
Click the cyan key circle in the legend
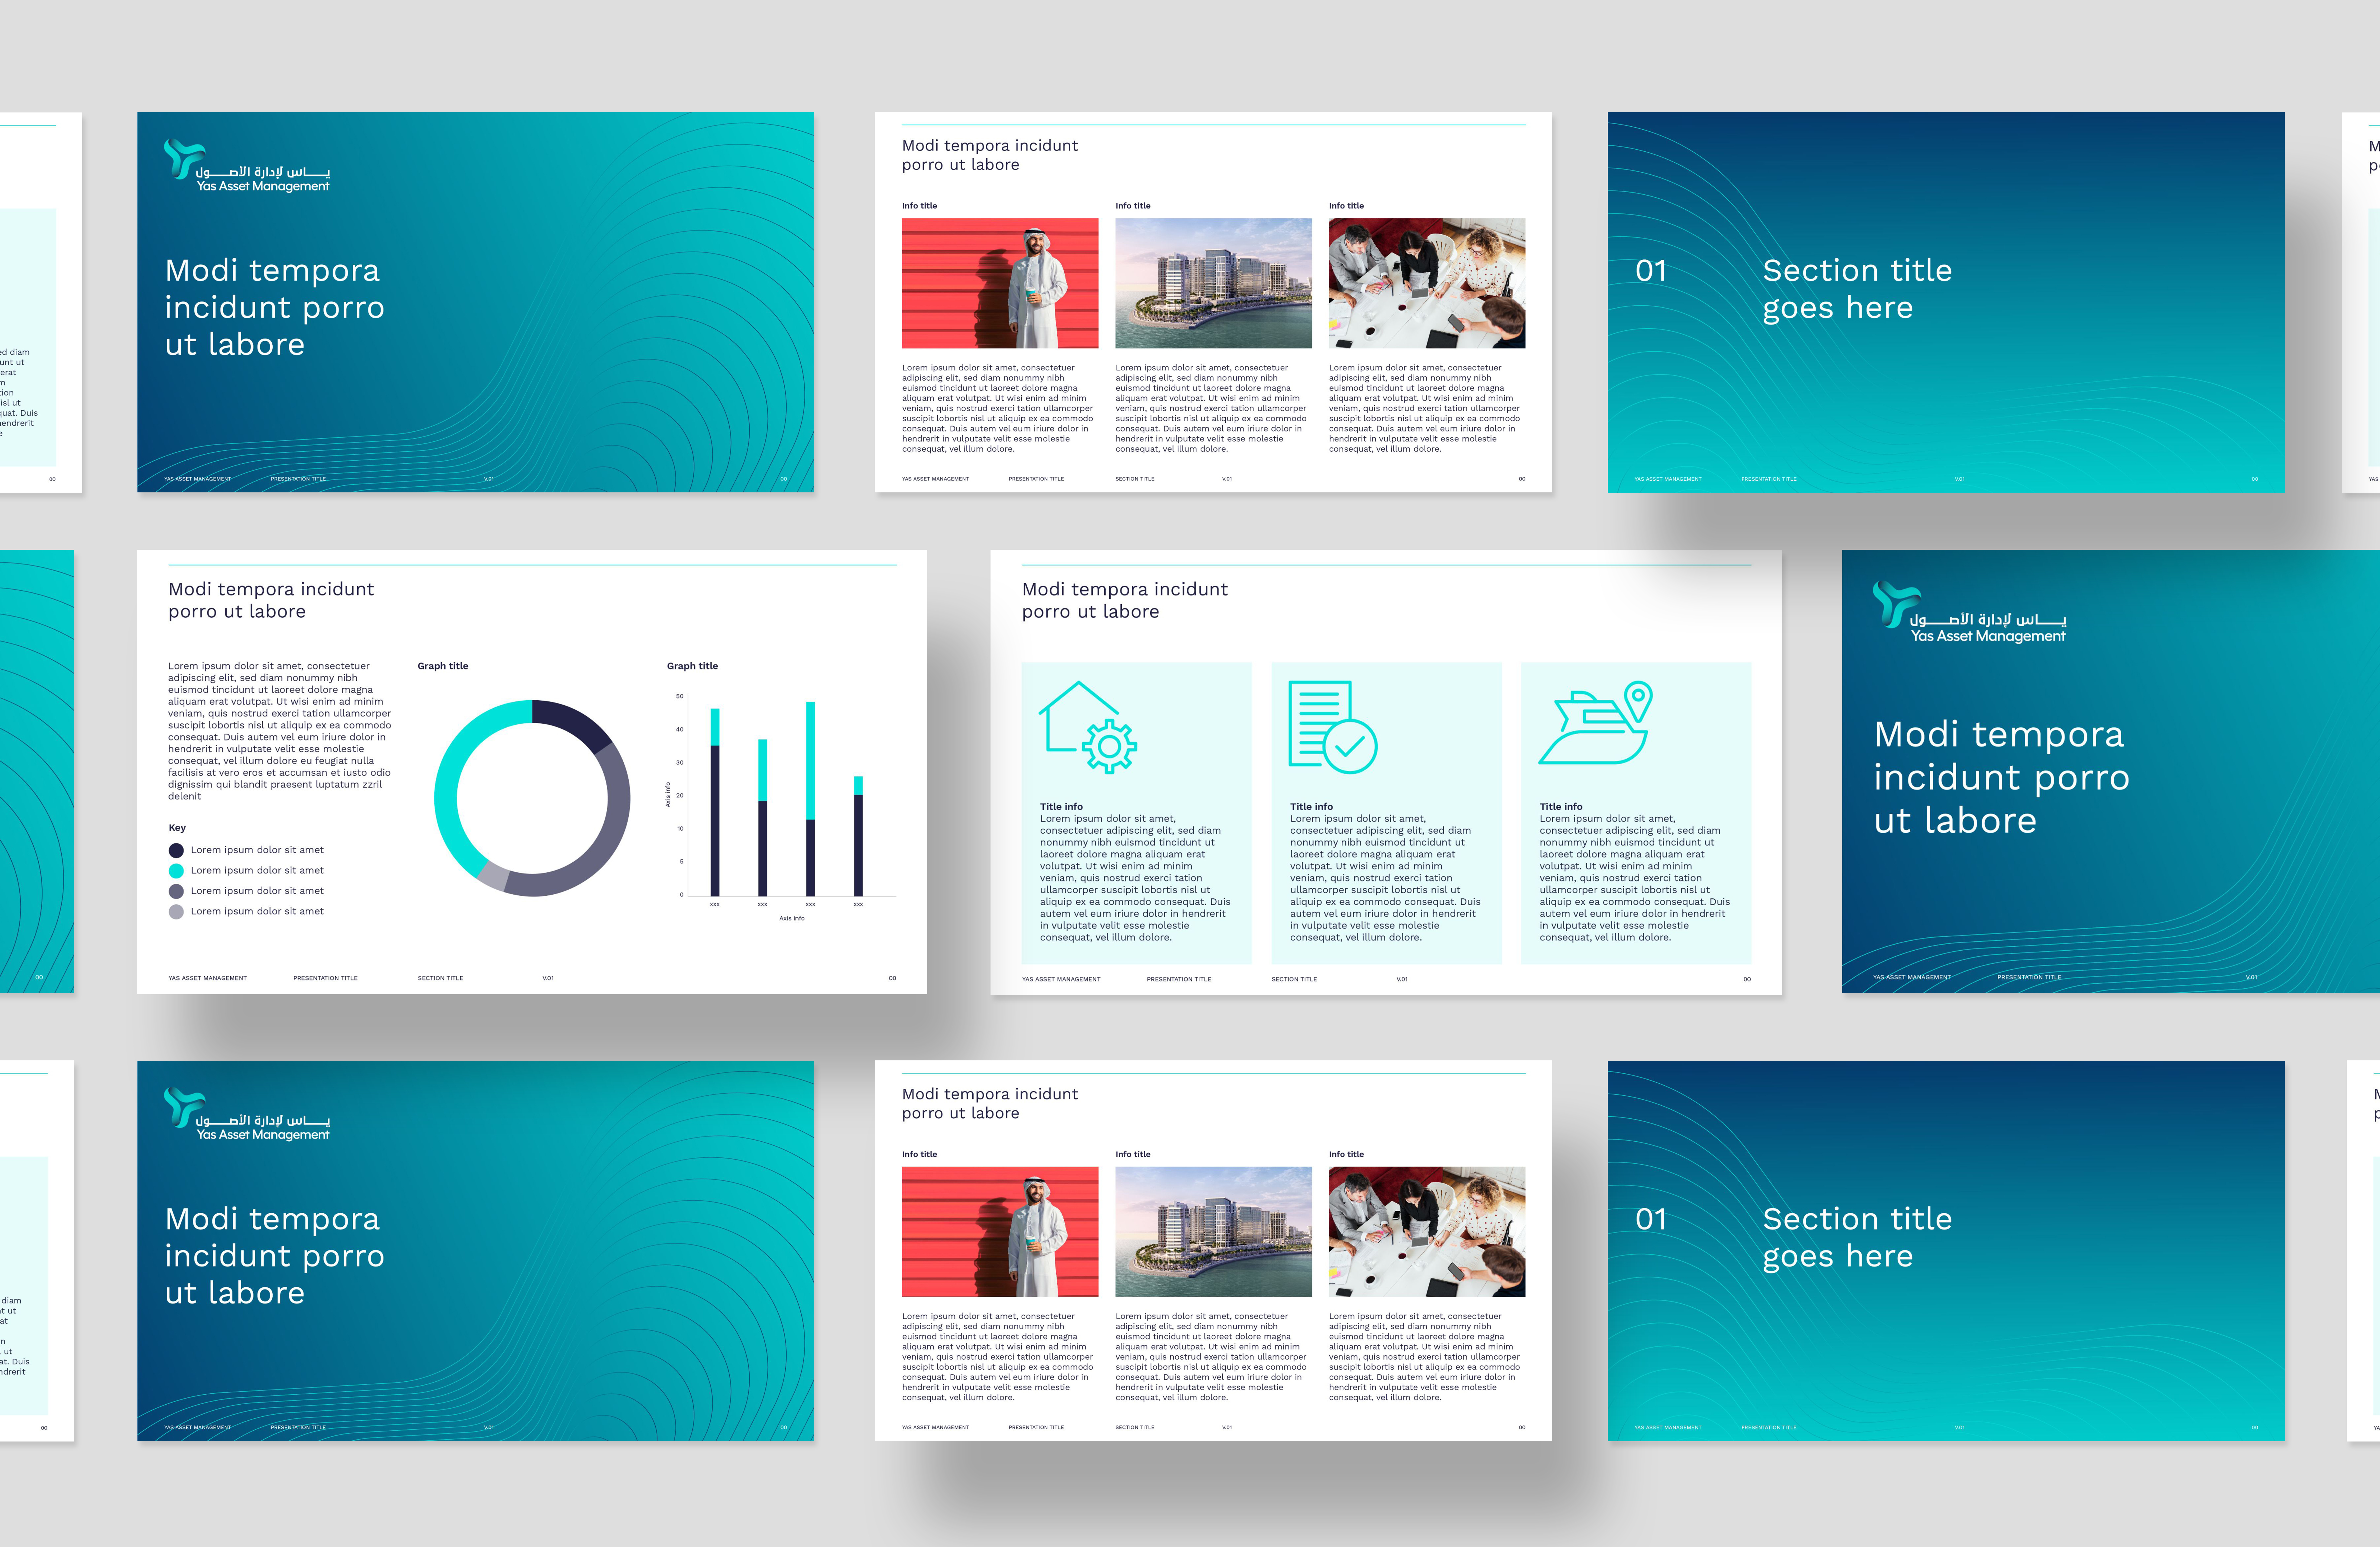click(176, 871)
